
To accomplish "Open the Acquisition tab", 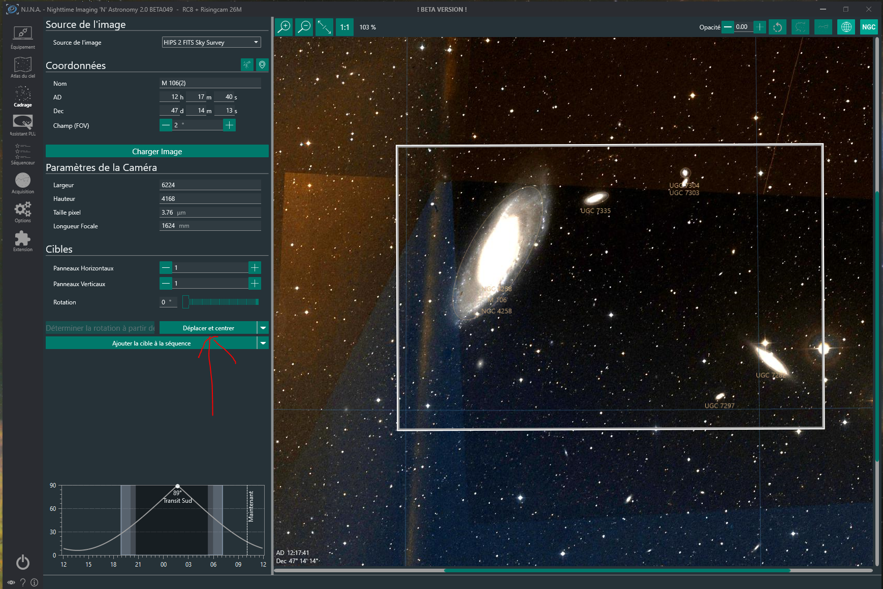I will point(23,183).
